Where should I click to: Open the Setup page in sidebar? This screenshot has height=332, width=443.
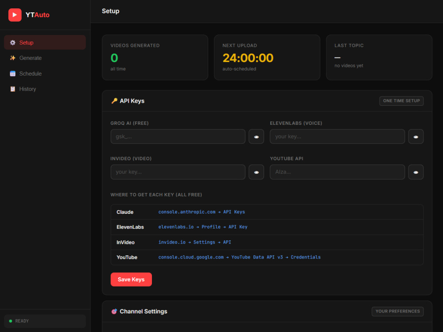coord(45,42)
